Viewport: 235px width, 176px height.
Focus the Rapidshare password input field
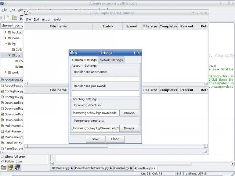(x=105, y=93)
